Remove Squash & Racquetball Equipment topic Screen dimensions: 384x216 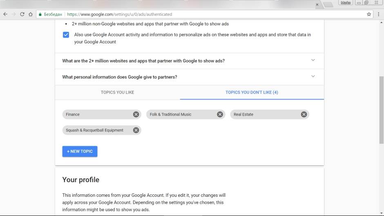136,130
